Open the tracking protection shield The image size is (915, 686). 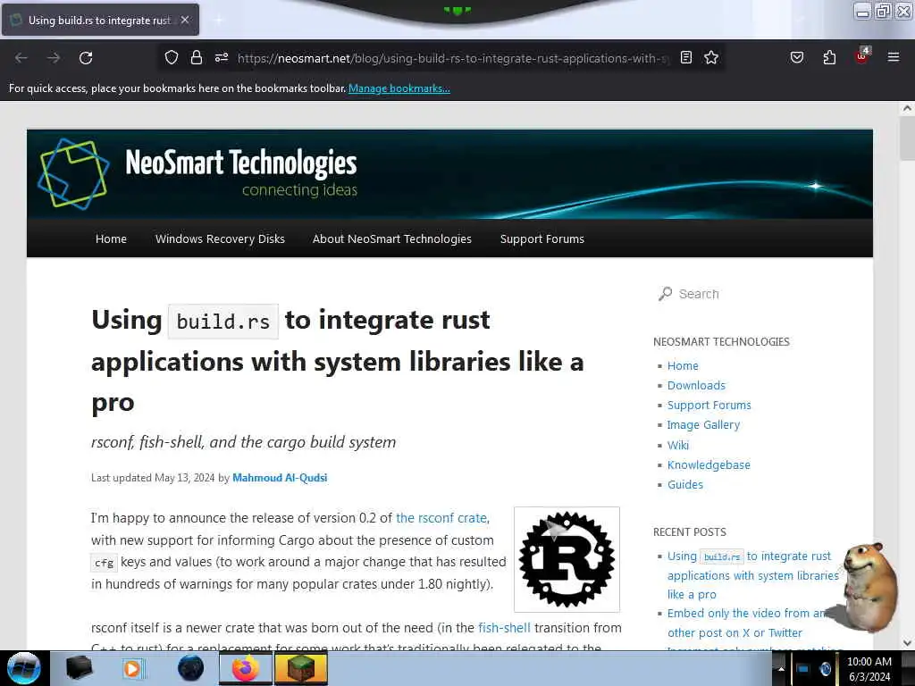(171, 57)
